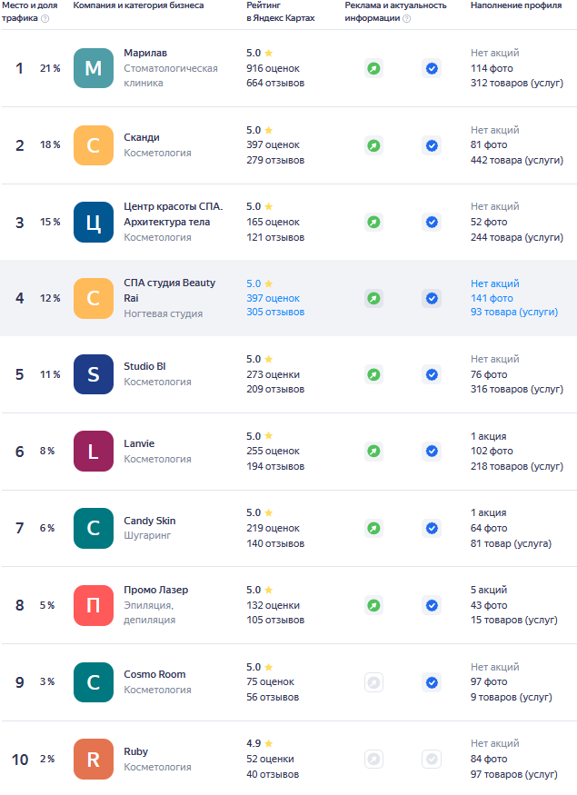Screen dimensions: 577x795
Task: Open the '305 отзывов' link
Action: click(275, 313)
